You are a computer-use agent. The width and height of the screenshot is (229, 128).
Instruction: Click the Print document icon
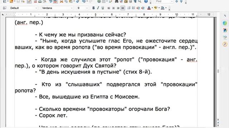40,1
